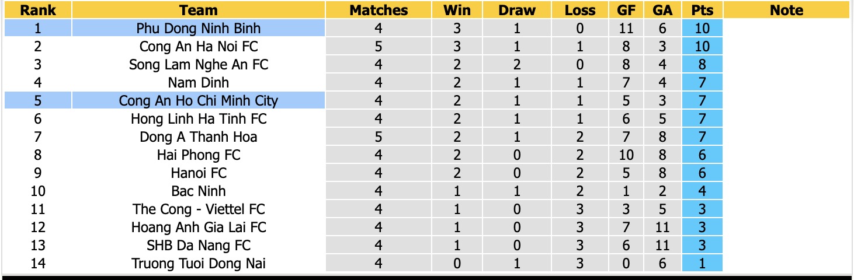
Task: Click SHB Da Nang FC team
Action: coord(199,245)
